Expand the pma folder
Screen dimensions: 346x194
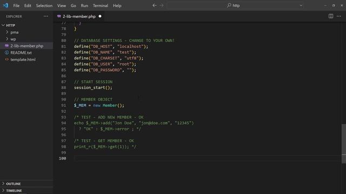click(x=26, y=32)
